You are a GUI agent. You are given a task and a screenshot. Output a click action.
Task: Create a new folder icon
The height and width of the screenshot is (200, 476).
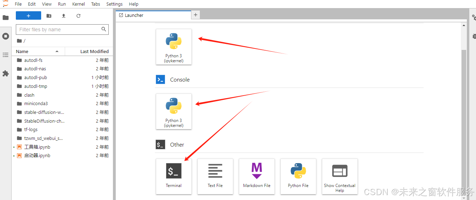[49, 16]
